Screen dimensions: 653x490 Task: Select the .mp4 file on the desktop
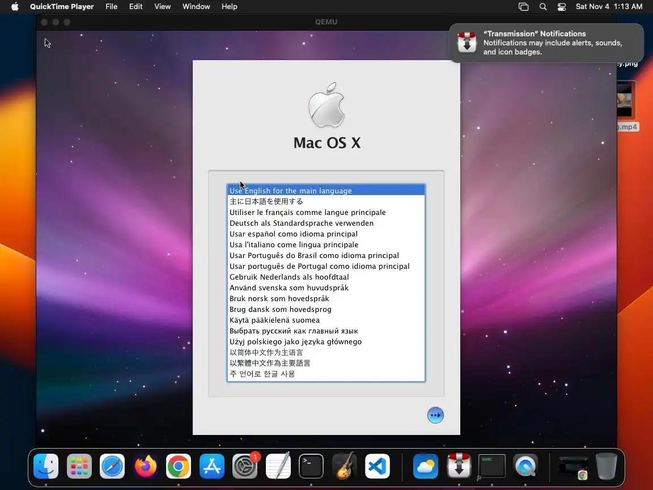[626, 106]
